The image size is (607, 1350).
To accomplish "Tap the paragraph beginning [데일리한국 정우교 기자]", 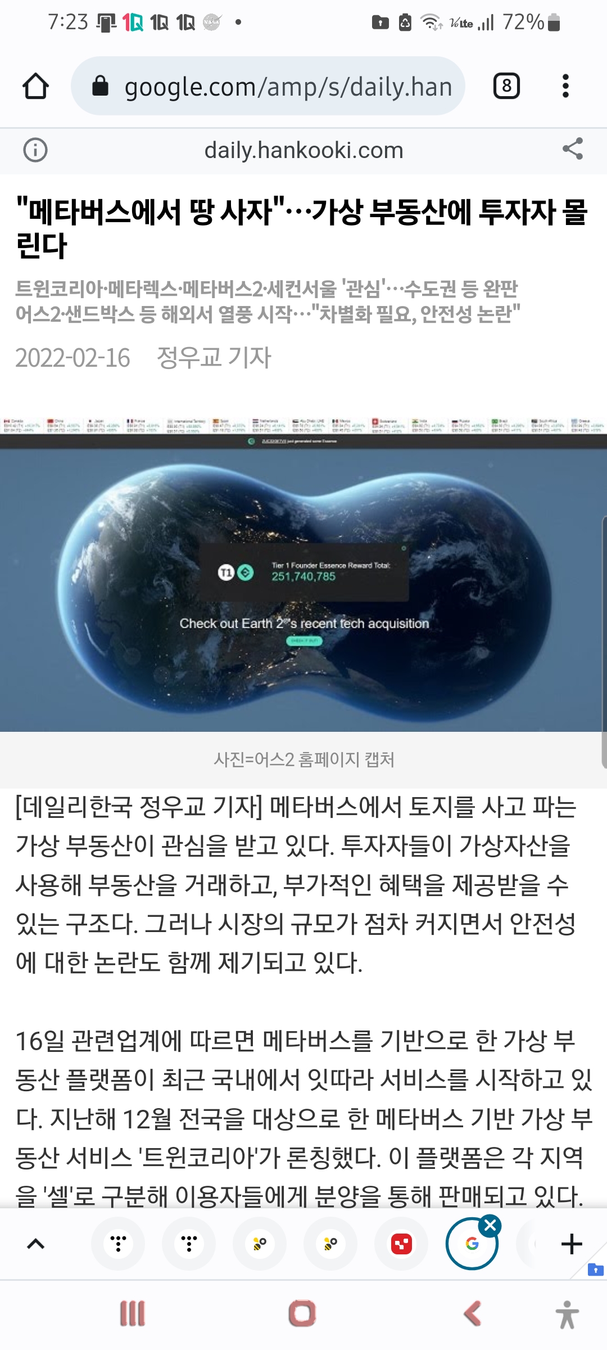I will coord(296,884).
